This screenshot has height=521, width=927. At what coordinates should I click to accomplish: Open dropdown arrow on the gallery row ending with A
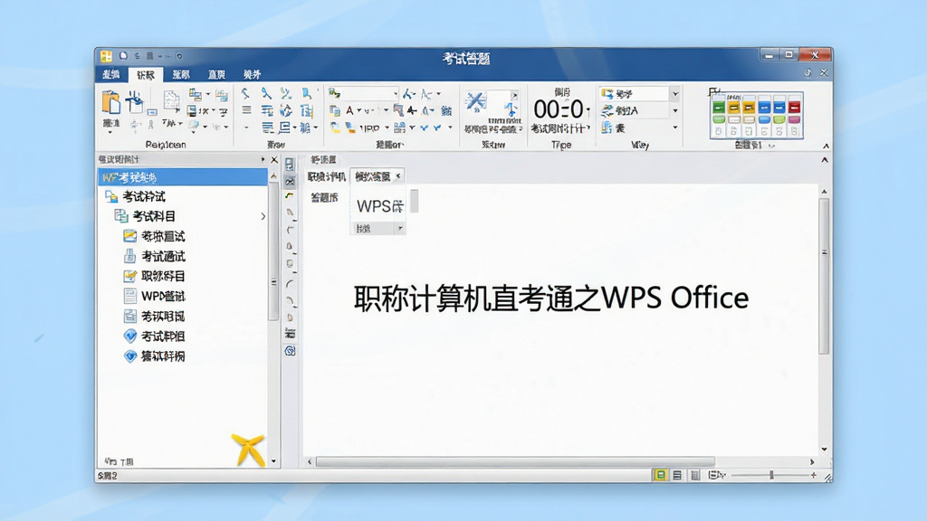click(x=675, y=110)
